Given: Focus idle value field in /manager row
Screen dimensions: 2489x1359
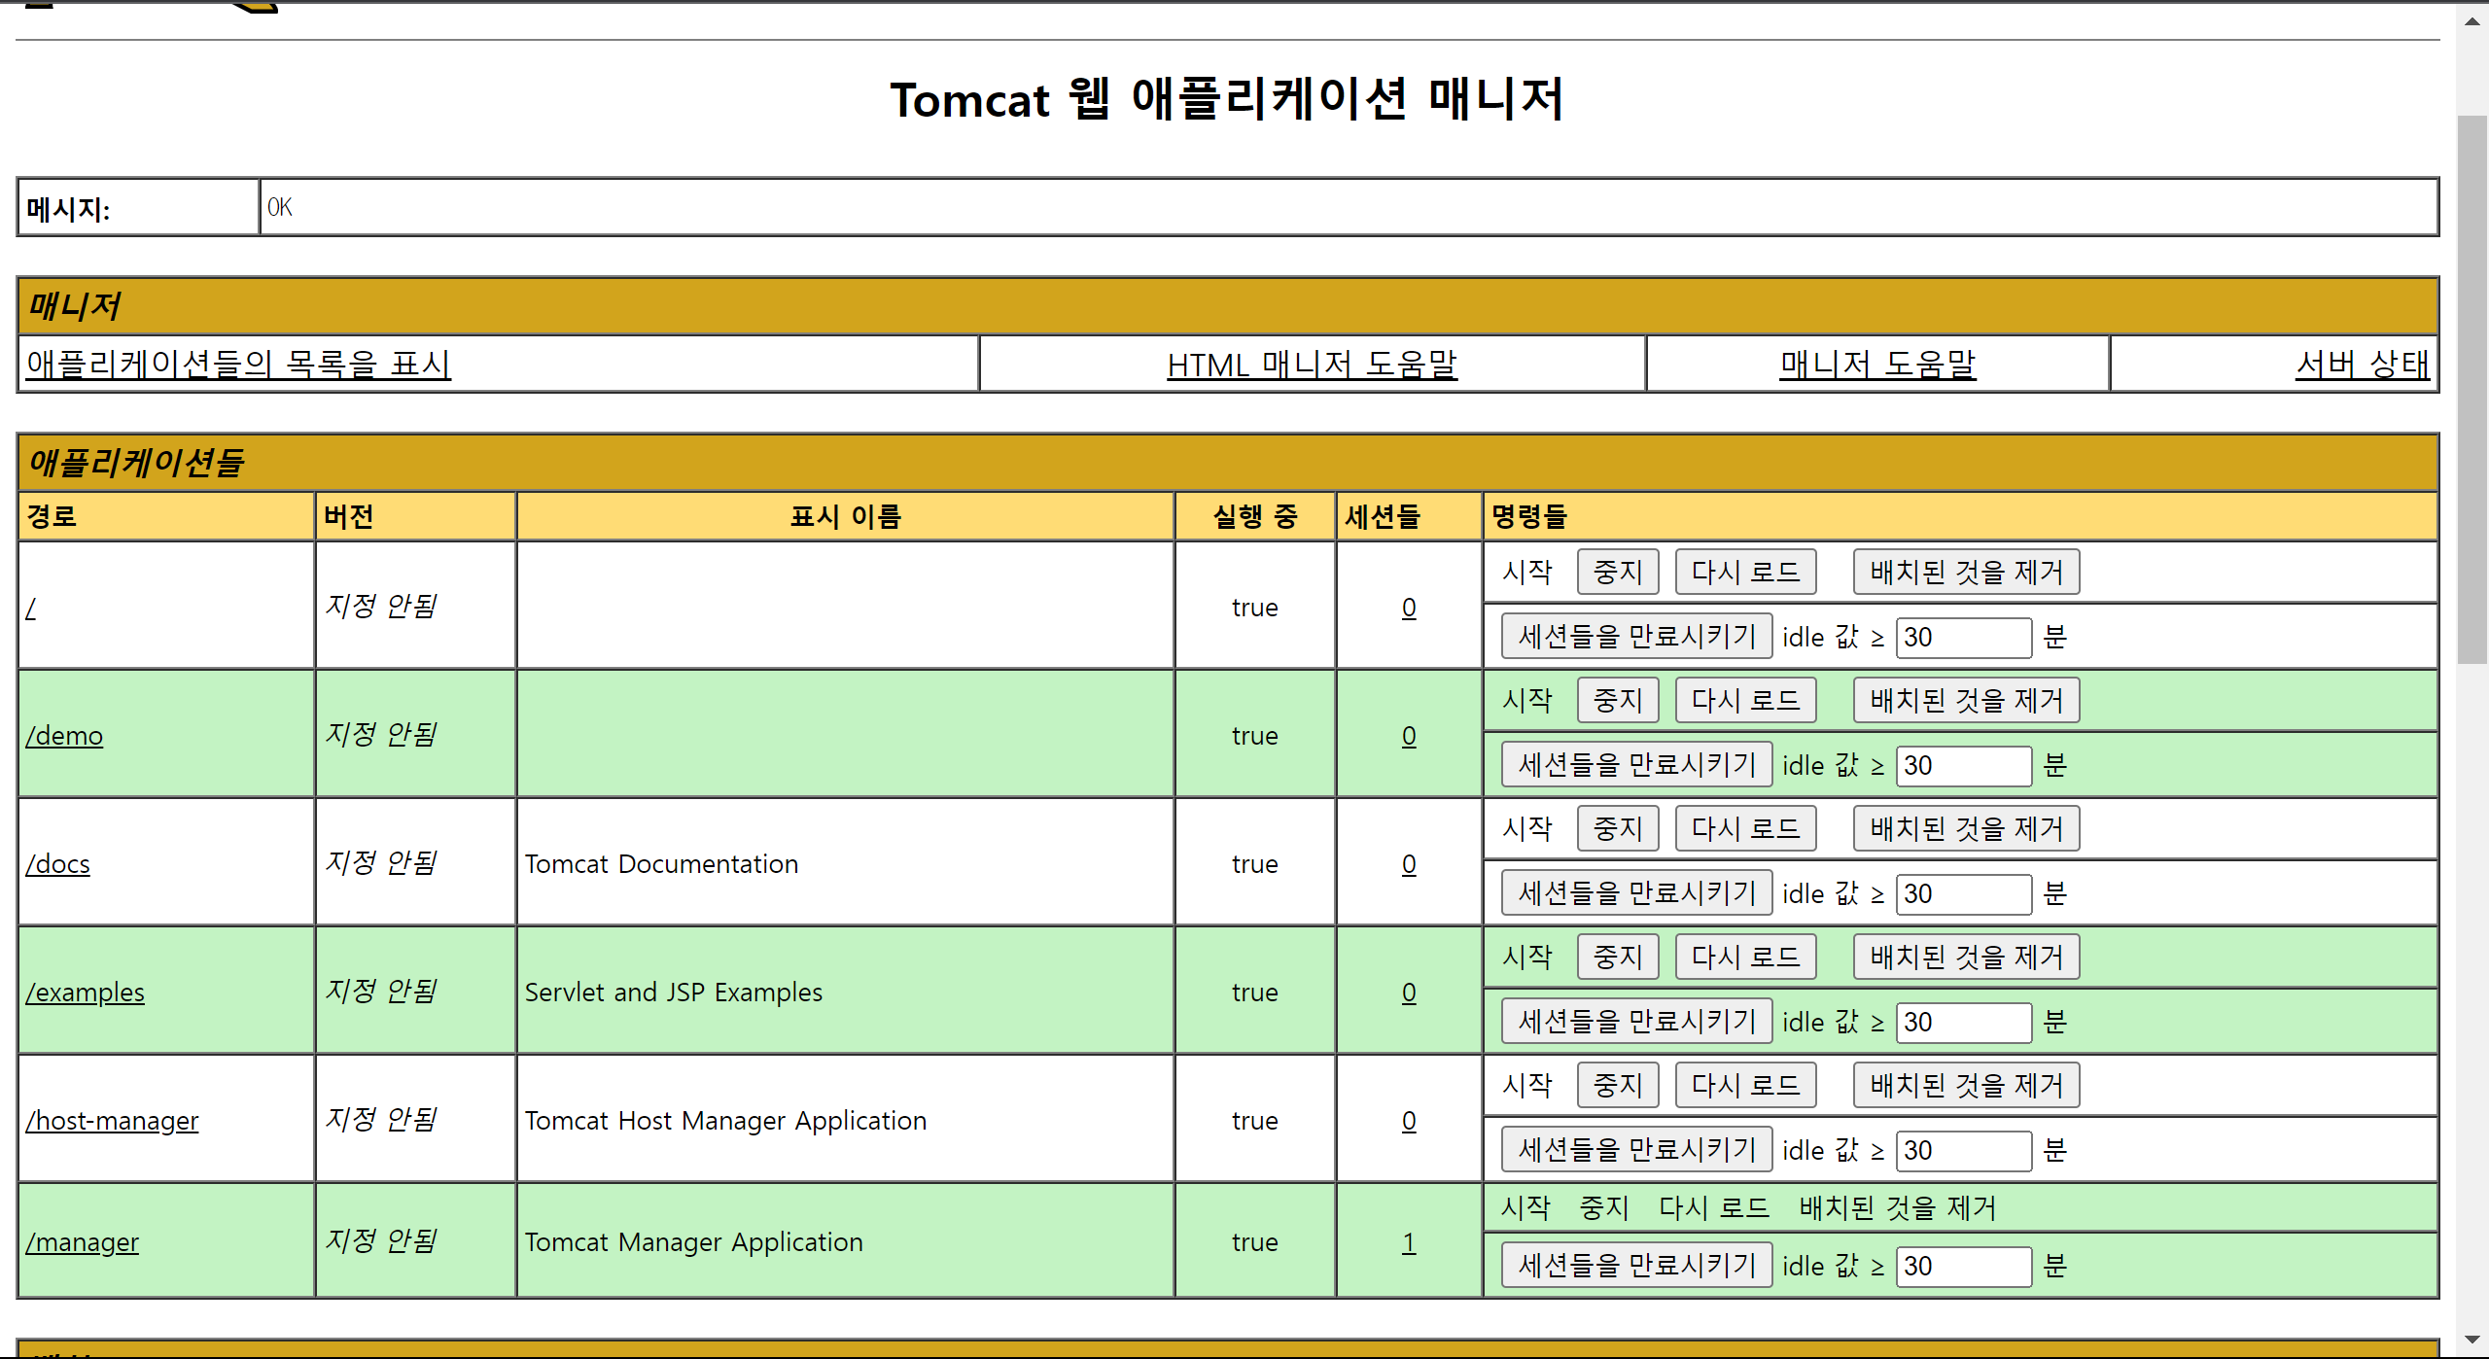Looking at the screenshot, I should (1963, 1266).
